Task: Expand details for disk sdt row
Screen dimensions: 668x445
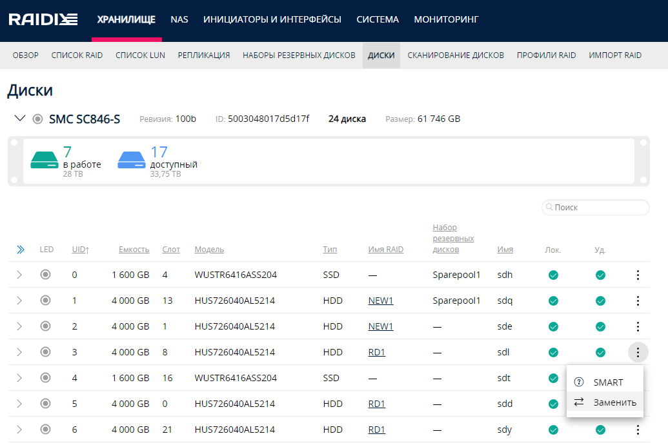Action: (x=19, y=378)
